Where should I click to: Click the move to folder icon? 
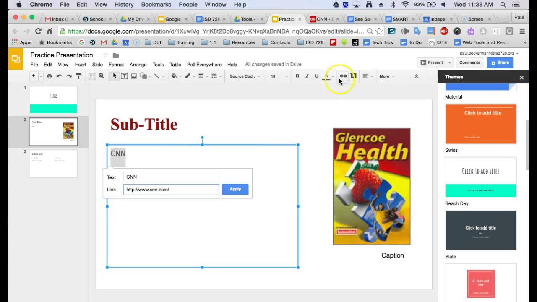pos(116,55)
